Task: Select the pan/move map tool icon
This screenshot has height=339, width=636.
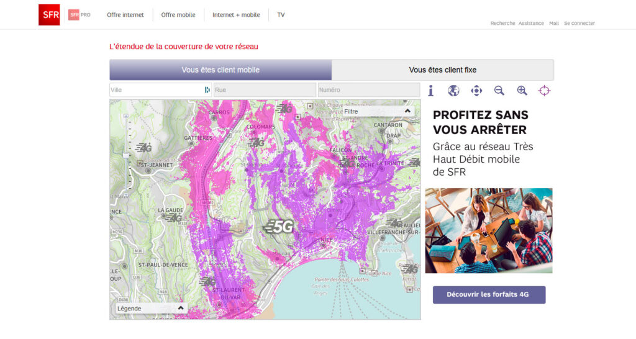Action: coord(476,91)
